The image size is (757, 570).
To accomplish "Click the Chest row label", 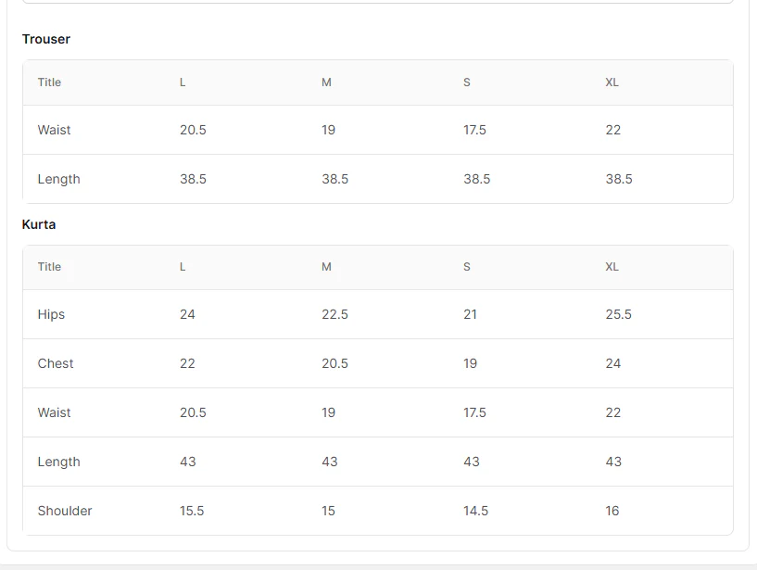I will click(56, 363).
